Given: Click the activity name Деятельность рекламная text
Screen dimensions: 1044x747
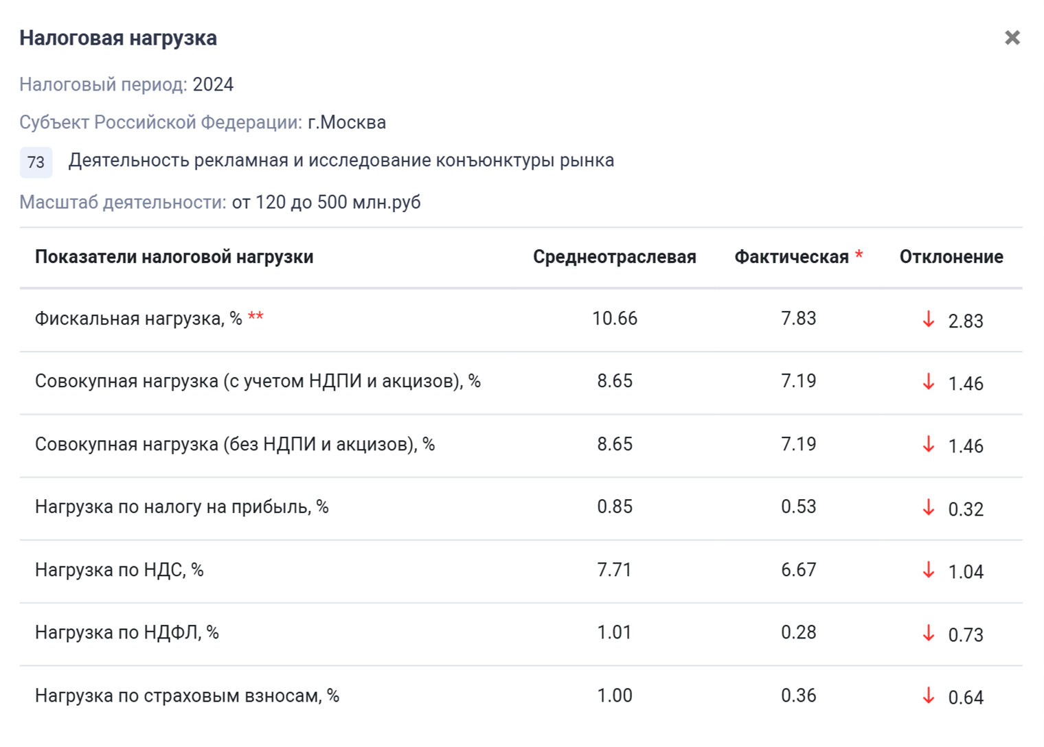Looking at the screenshot, I should (341, 161).
